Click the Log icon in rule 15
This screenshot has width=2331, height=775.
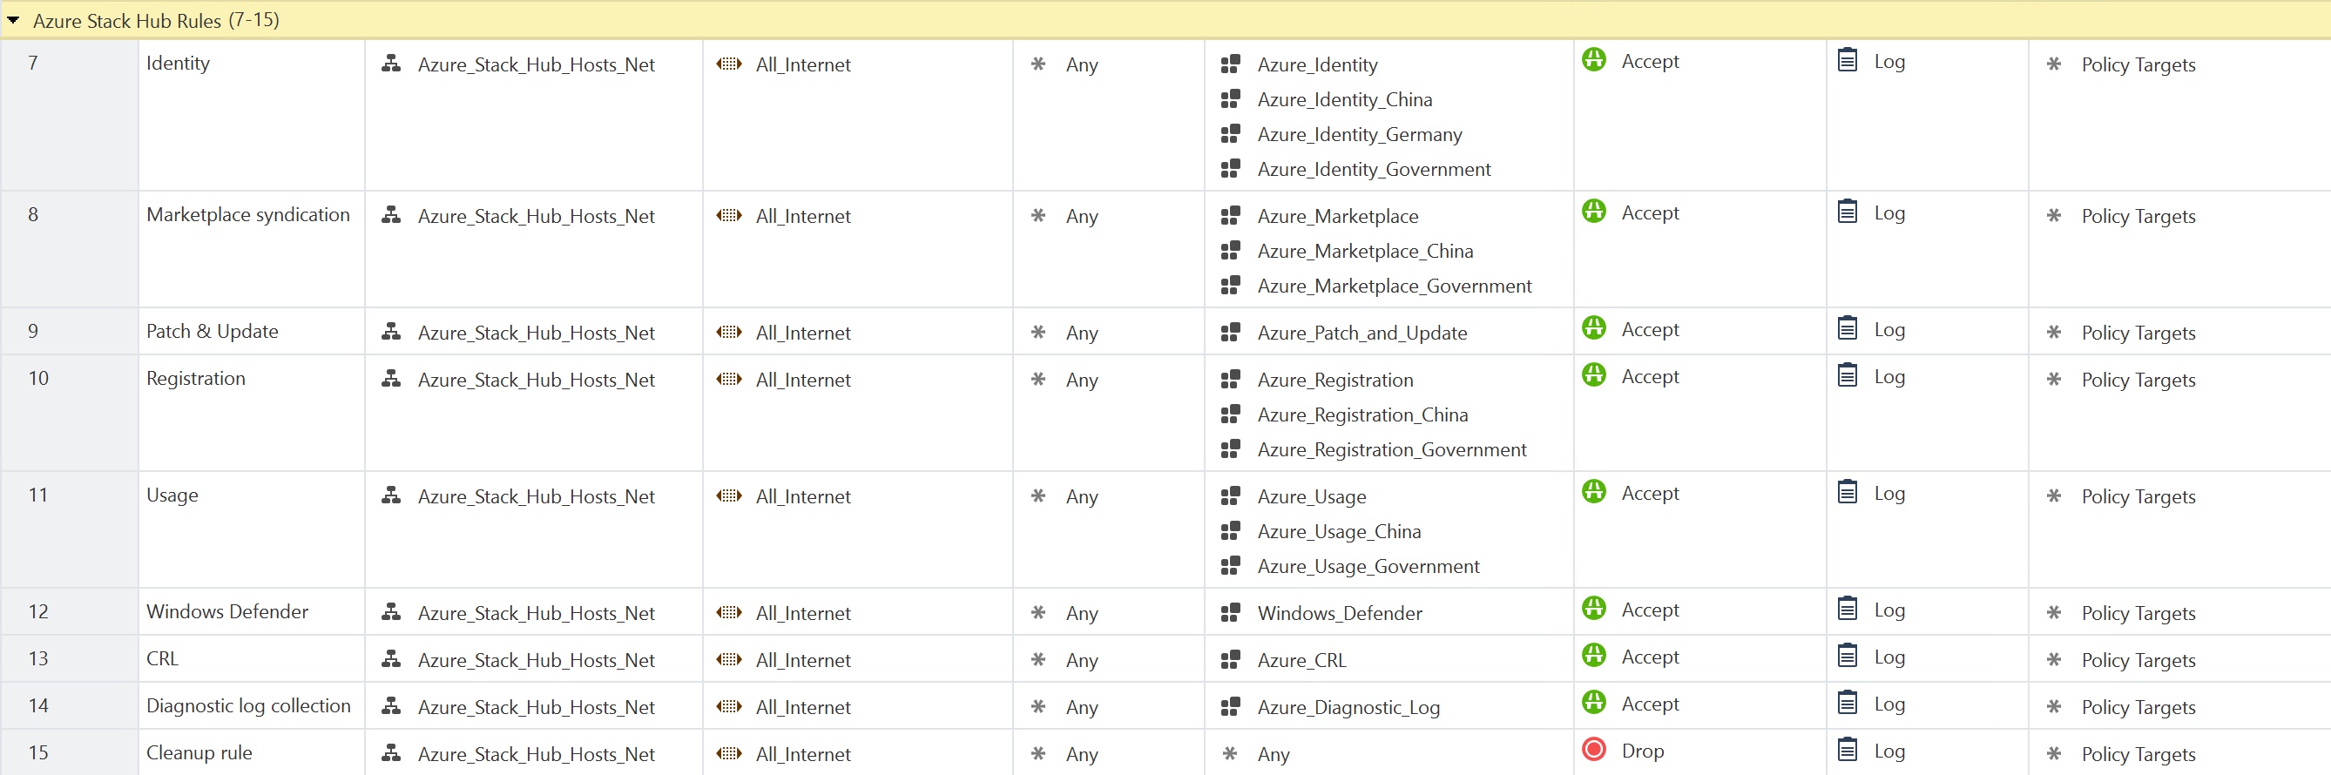click(1847, 751)
